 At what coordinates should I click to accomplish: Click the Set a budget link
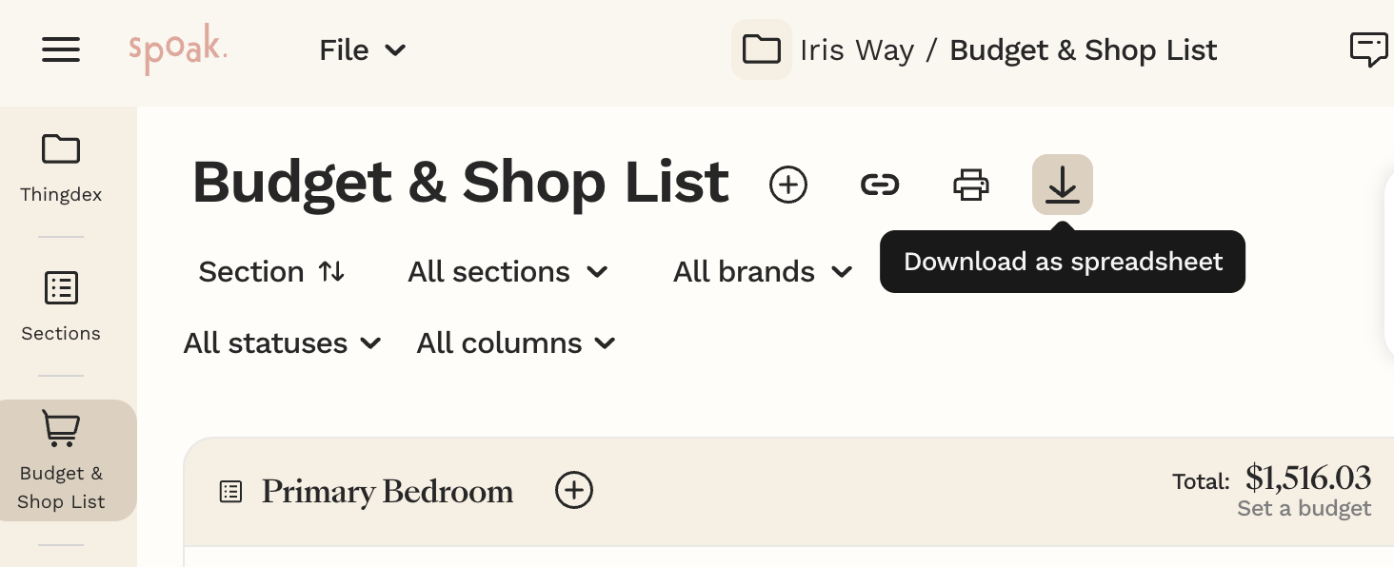click(1304, 508)
